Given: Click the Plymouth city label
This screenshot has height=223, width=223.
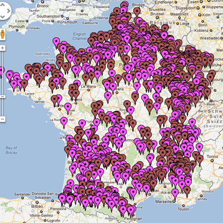Looking at the screenshot, I should [x=17, y=27].
